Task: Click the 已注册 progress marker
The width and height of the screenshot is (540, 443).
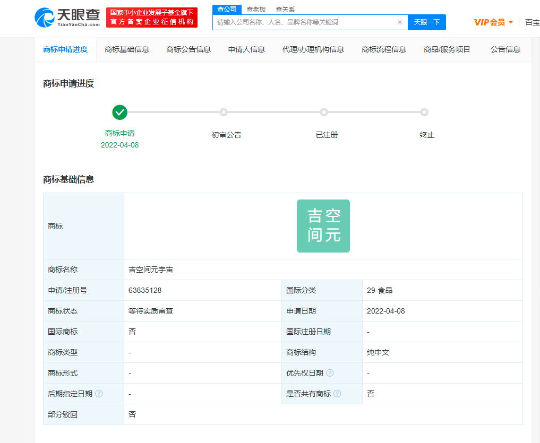Action: pyautogui.click(x=324, y=112)
